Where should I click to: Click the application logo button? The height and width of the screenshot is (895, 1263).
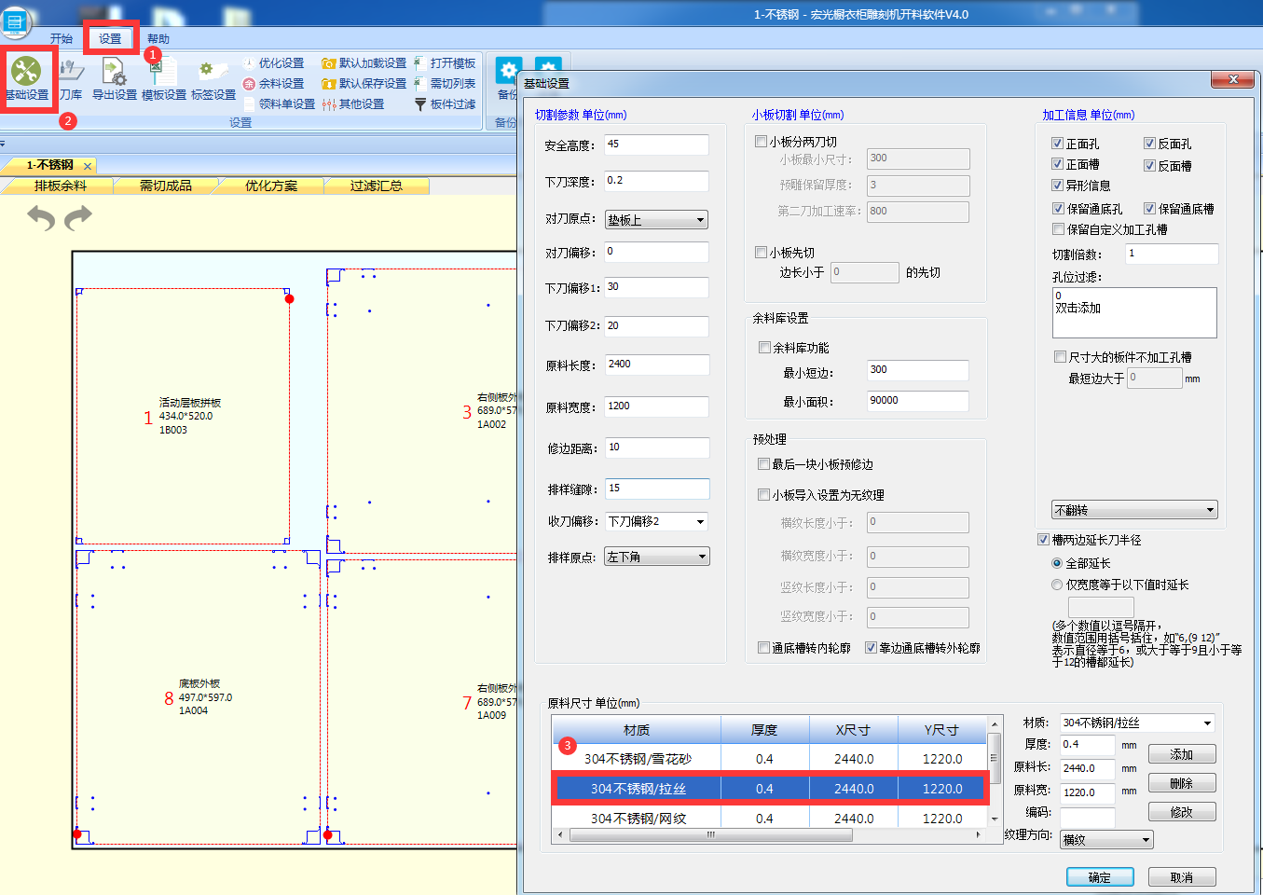click(15, 21)
